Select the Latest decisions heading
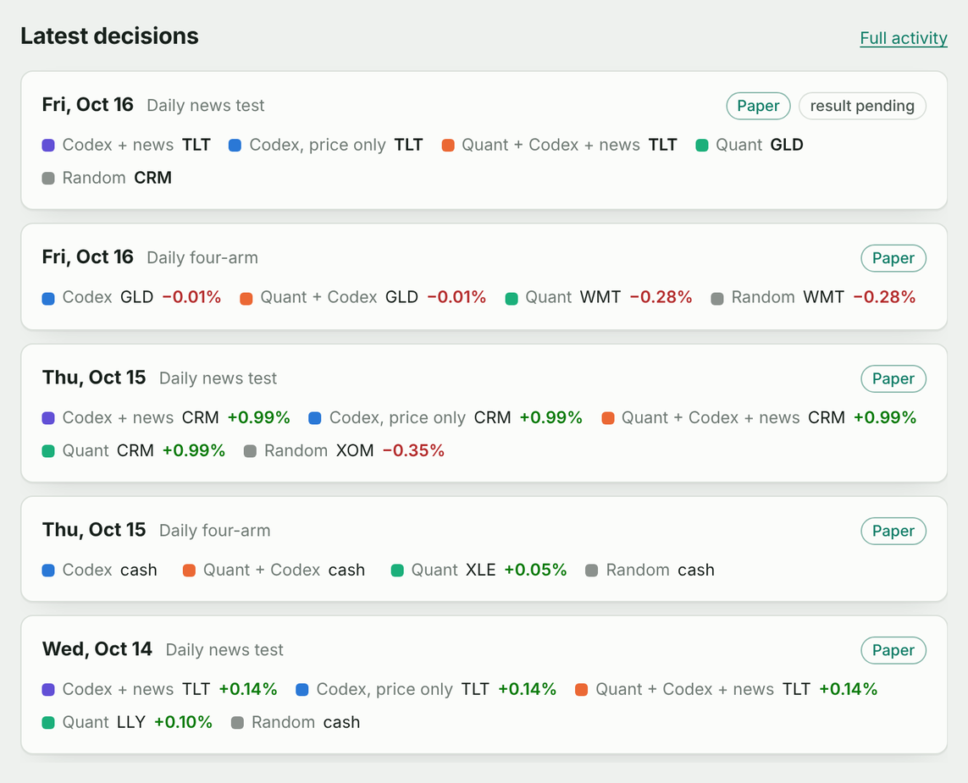This screenshot has width=968, height=783. (x=110, y=36)
